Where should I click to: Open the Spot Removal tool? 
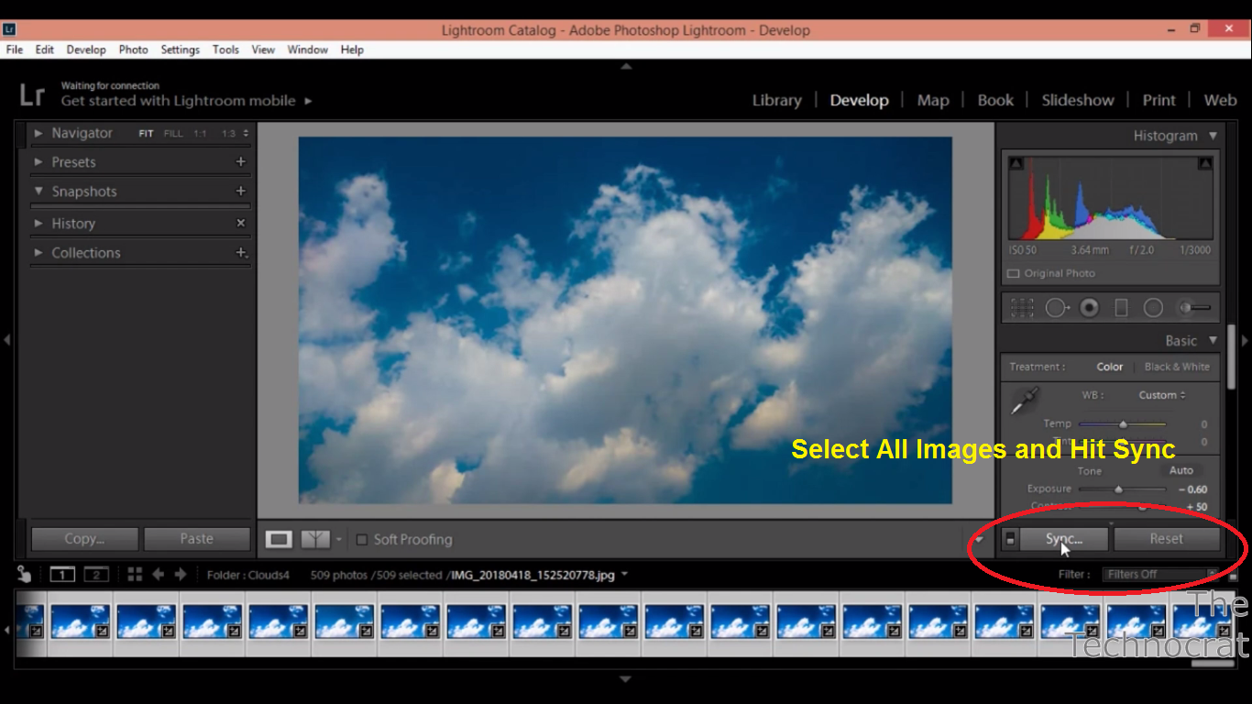1057,307
